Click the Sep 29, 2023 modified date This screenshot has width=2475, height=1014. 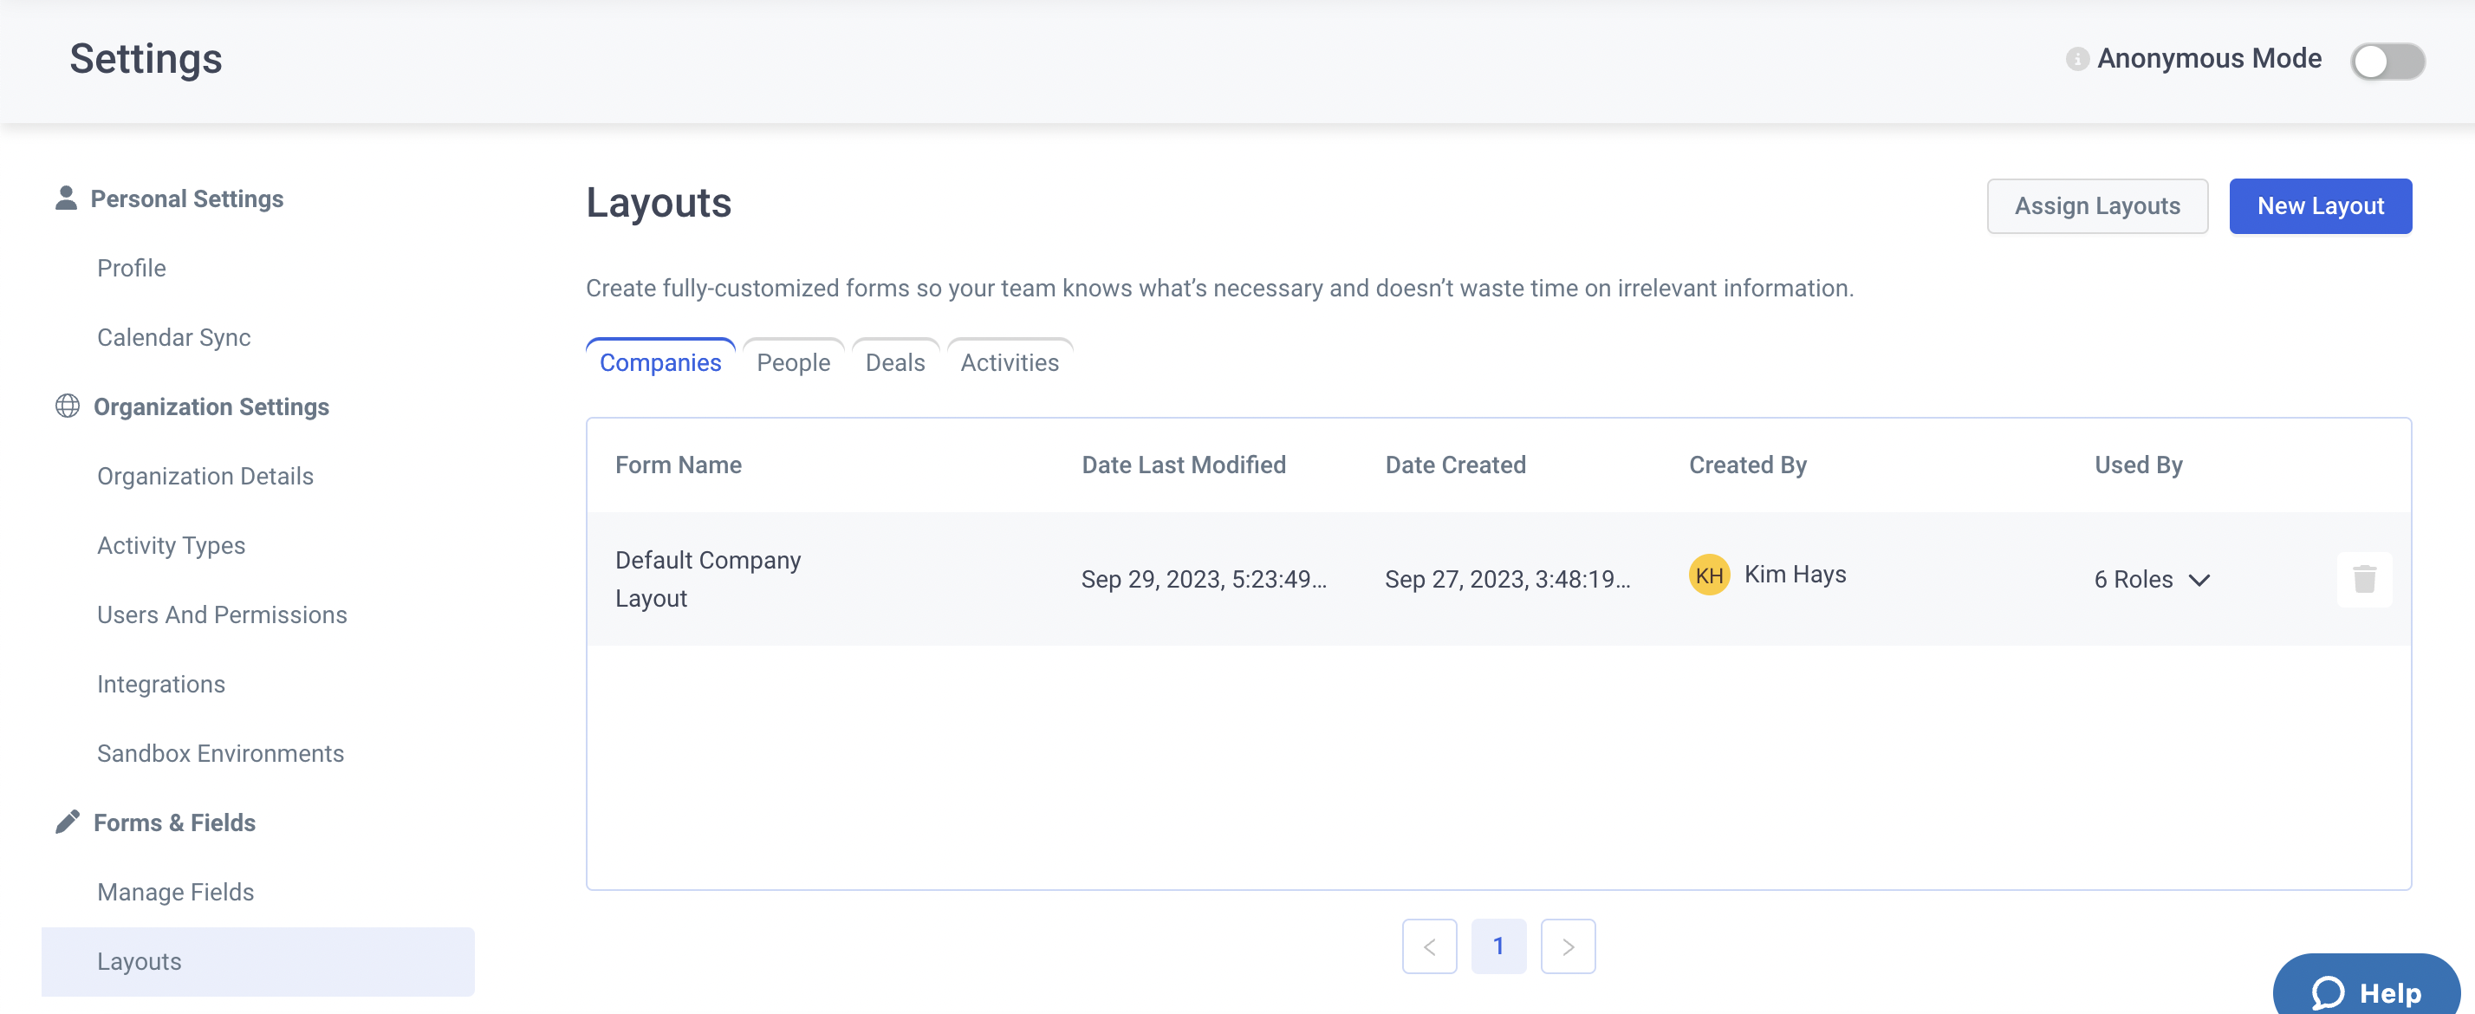coord(1204,579)
